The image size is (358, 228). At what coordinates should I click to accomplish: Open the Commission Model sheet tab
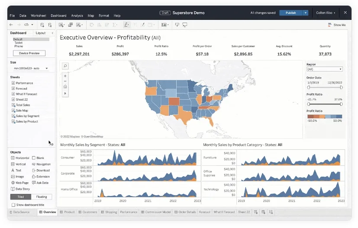pyautogui.click(x=156, y=212)
